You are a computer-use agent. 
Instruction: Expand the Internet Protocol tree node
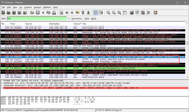[x=2, y=85]
